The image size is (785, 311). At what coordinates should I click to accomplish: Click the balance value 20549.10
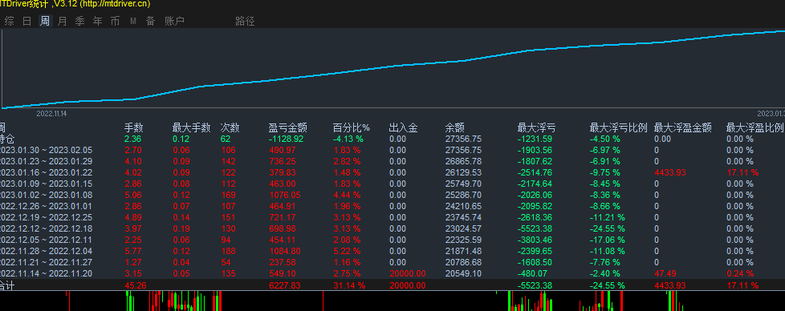(464, 273)
